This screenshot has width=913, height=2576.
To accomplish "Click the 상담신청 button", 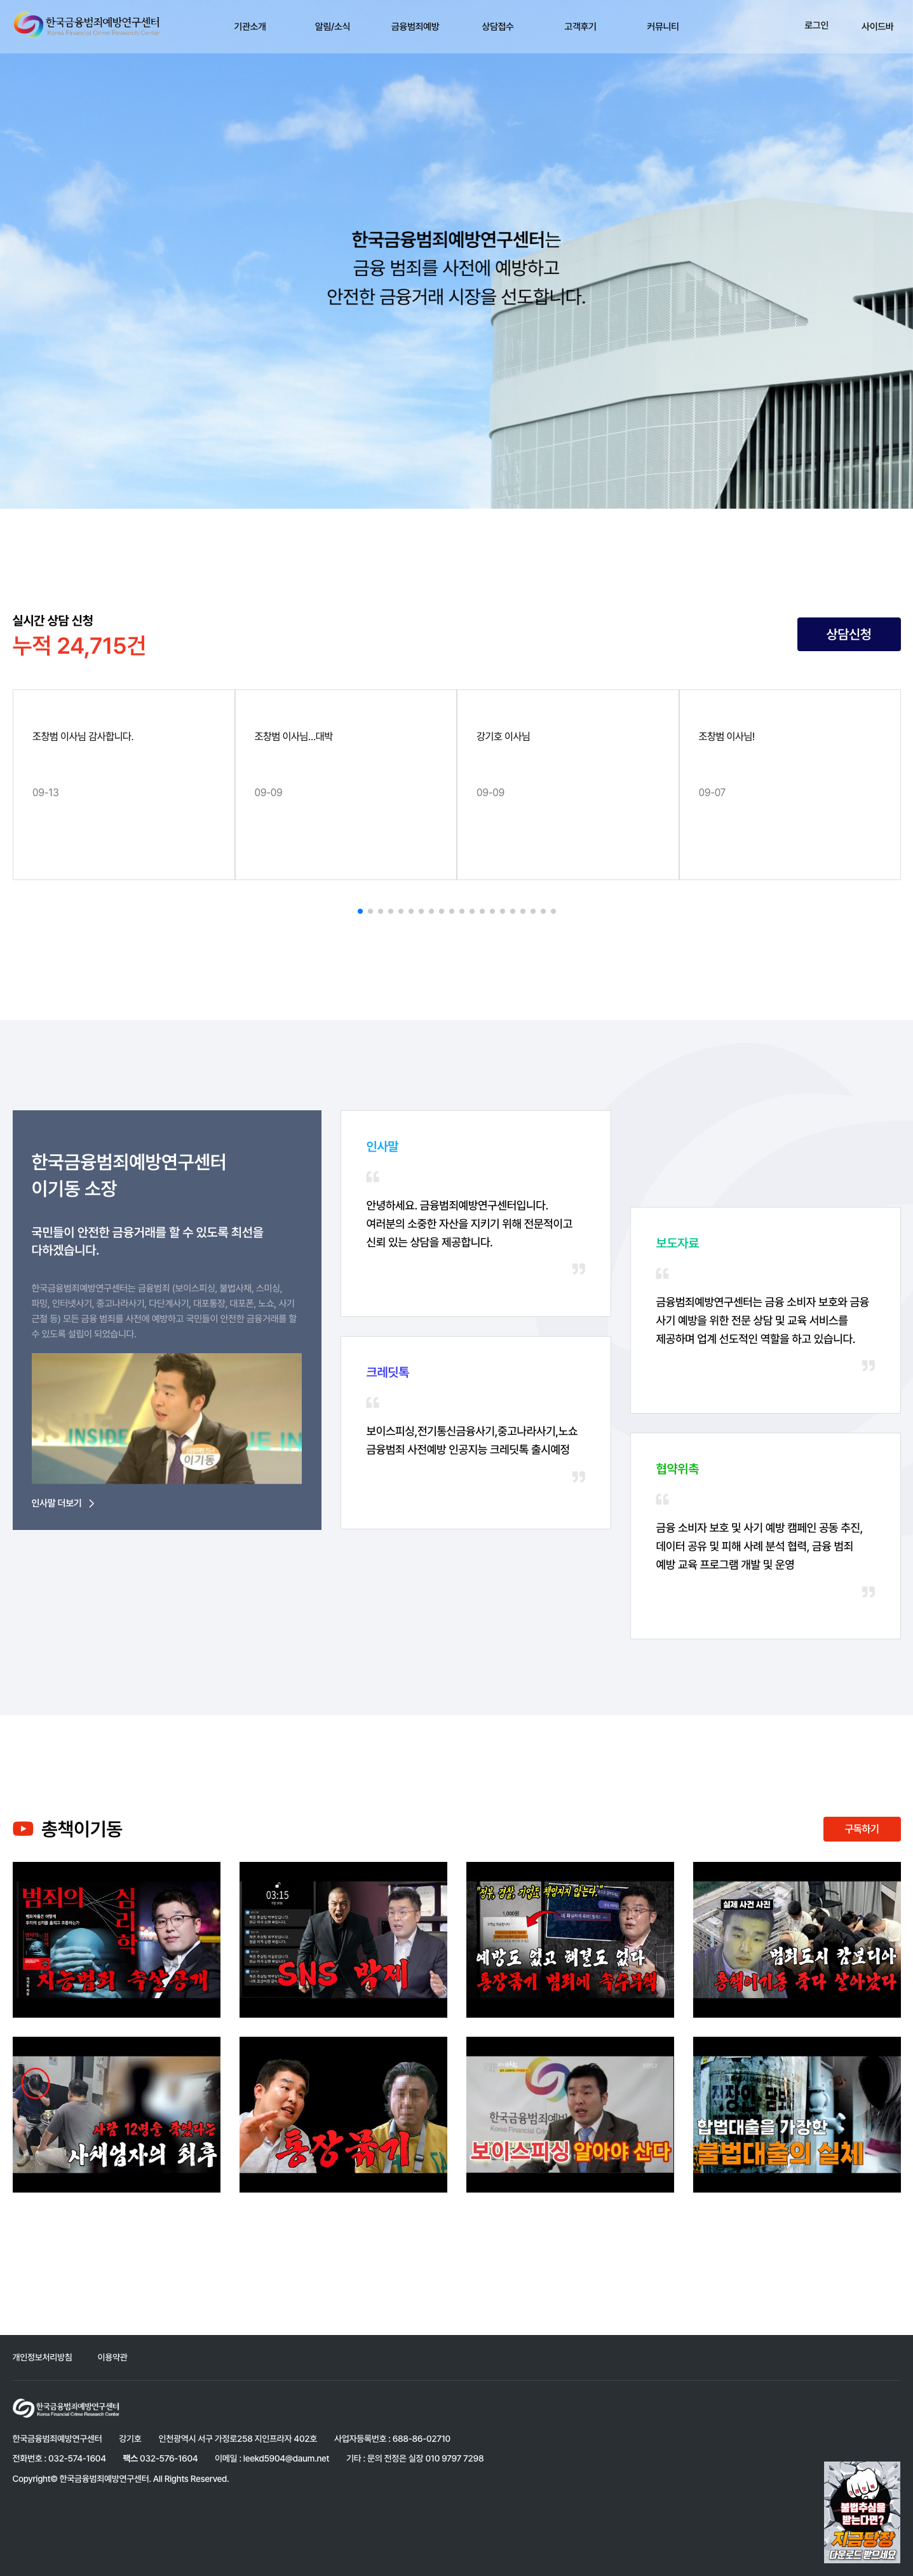I will [x=849, y=634].
